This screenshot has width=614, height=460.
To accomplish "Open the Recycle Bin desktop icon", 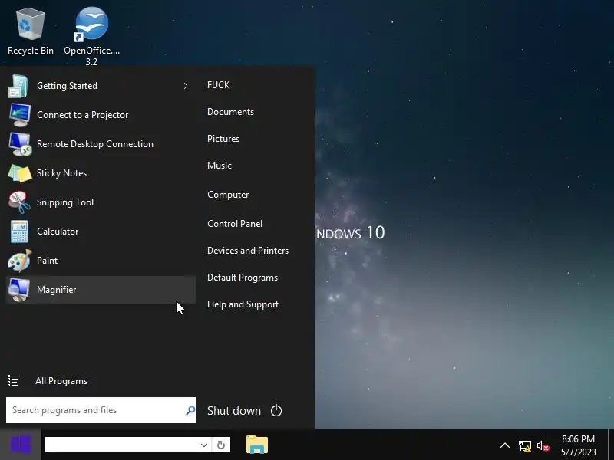I will tap(31, 32).
